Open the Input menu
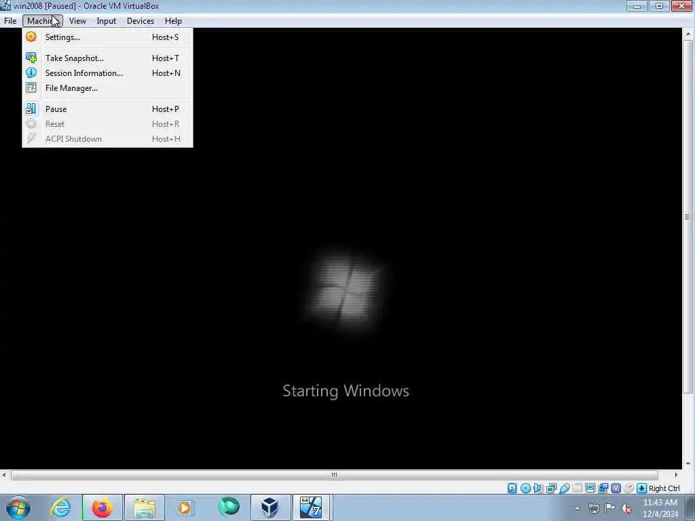This screenshot has height=521, width=695. pos(107,21)
